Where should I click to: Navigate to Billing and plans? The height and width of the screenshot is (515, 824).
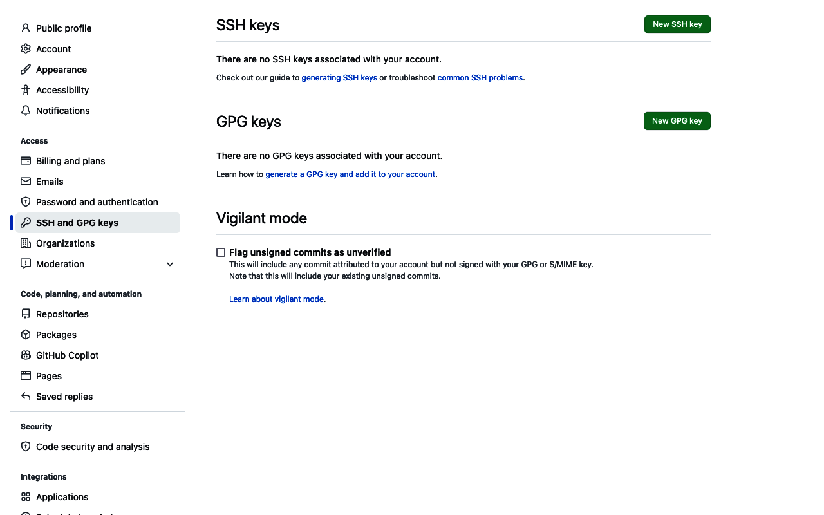click(x=70, y=160)
